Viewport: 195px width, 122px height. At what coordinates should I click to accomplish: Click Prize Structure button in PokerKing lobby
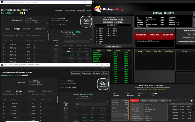pos(113,46)
